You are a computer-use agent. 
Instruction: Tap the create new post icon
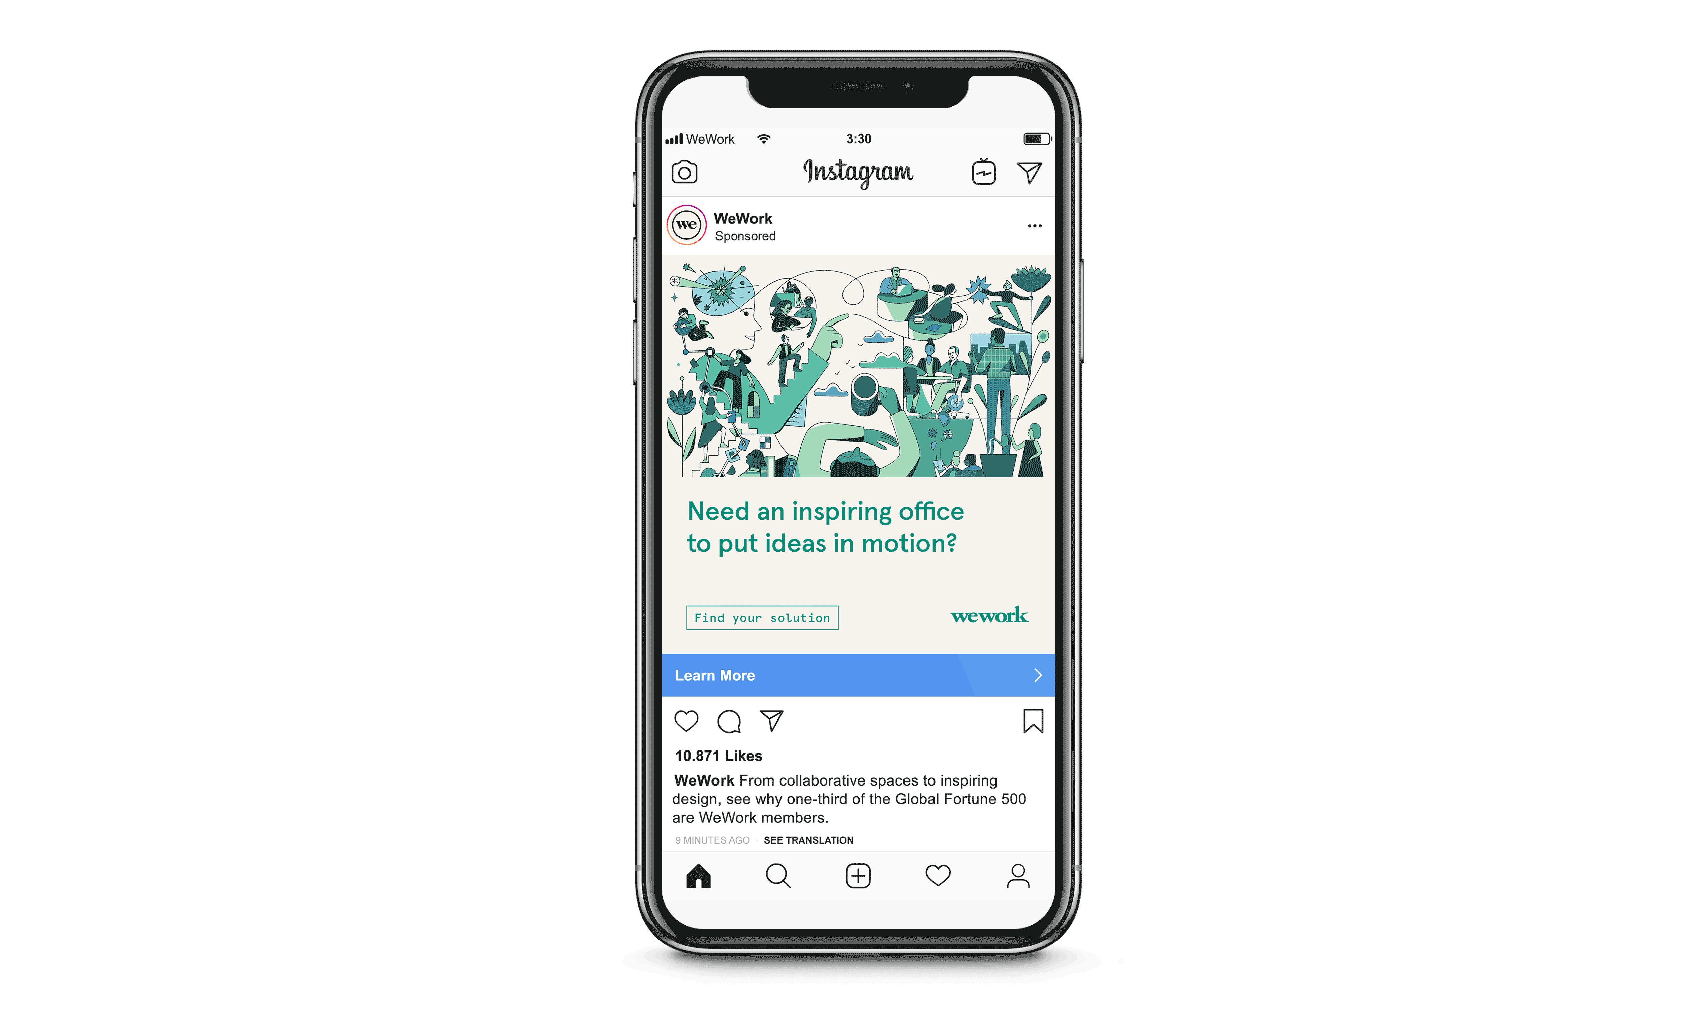coord(859,875)
